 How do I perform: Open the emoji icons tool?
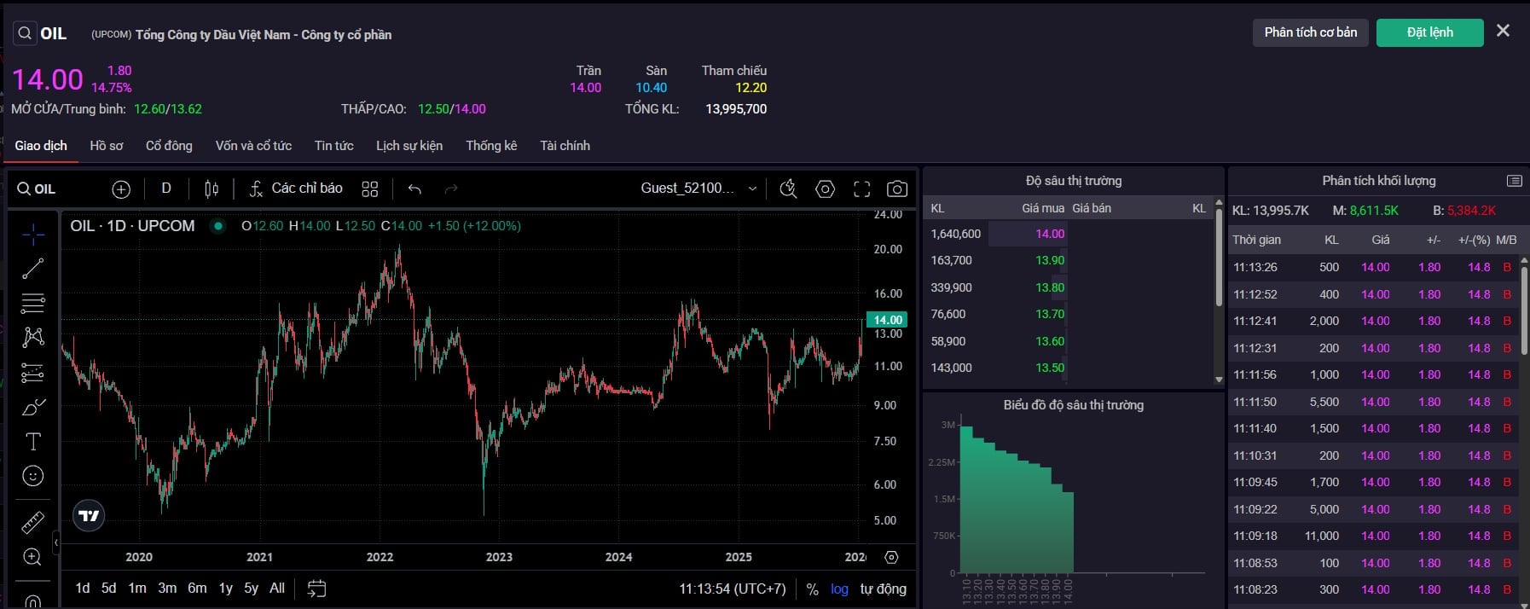(x=32, y=476)
